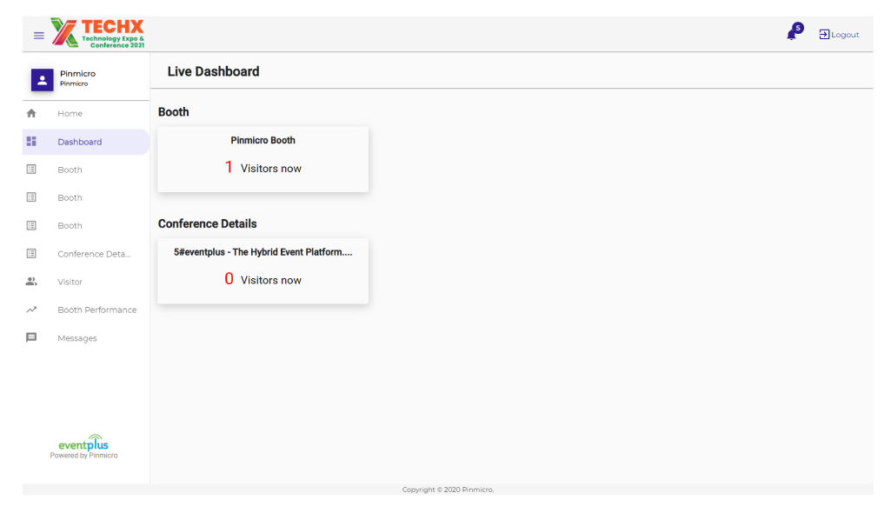The image size is (891, 513).
Task: Click the Logout link
Action: pos(838,35)
